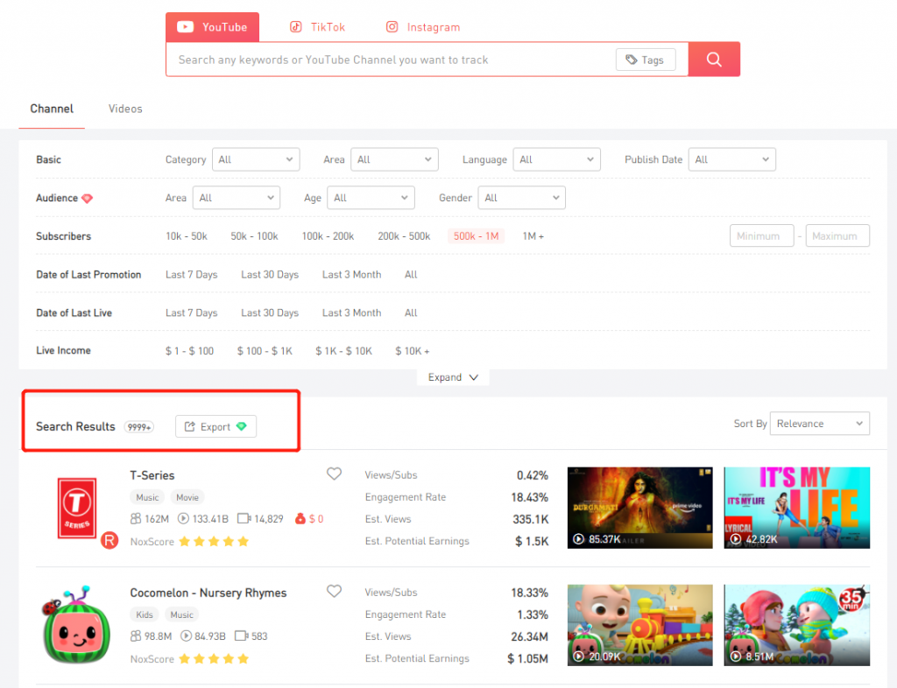Open the T-Series channel name link

[x=152, y=475]
